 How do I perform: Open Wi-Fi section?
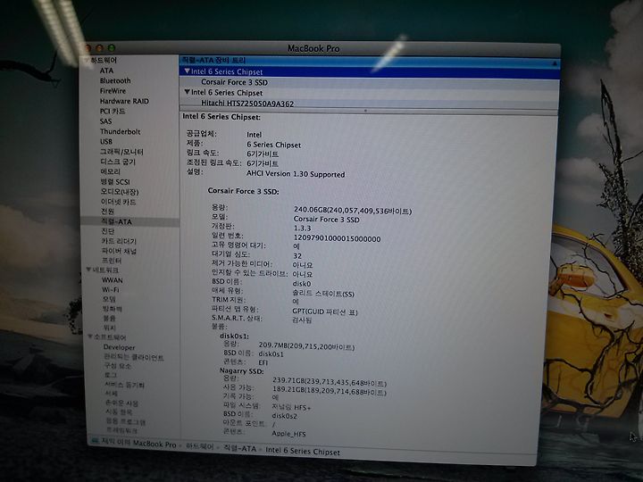click(111, 290)
